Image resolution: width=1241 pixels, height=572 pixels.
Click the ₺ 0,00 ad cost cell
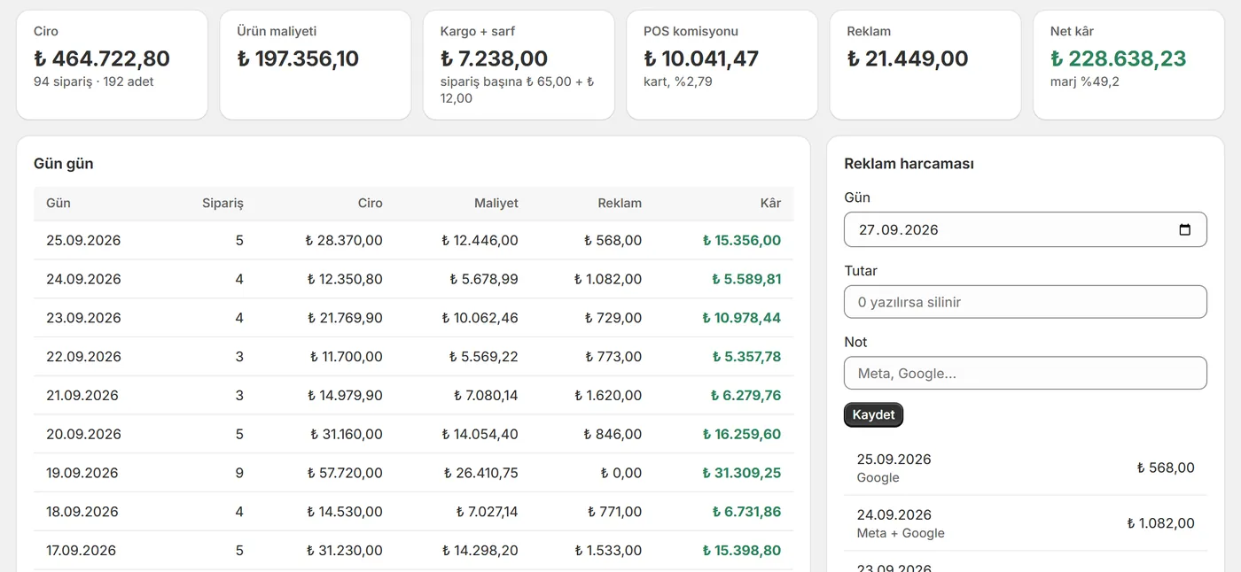[620, 473]
